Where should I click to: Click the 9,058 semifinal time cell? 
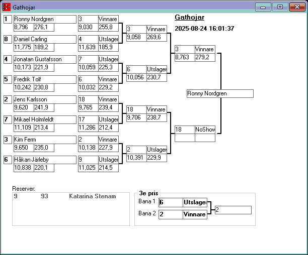pyautogui.click(x=136, y=37)
